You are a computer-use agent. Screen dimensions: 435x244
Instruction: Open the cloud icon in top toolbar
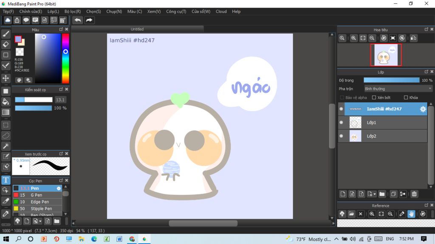[8, 20]
